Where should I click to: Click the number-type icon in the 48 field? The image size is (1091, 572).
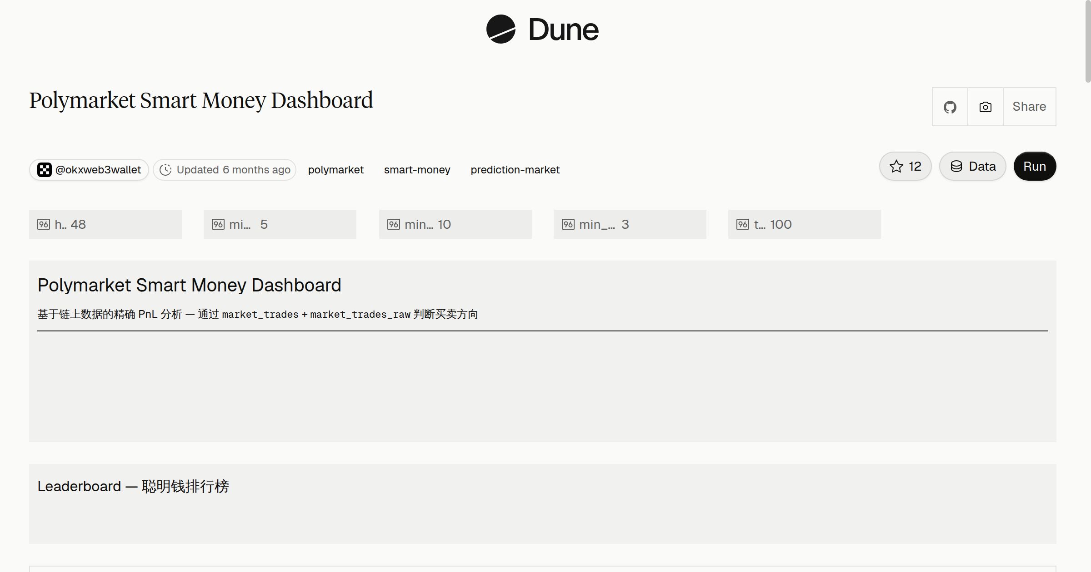click(x=44, y=224)
